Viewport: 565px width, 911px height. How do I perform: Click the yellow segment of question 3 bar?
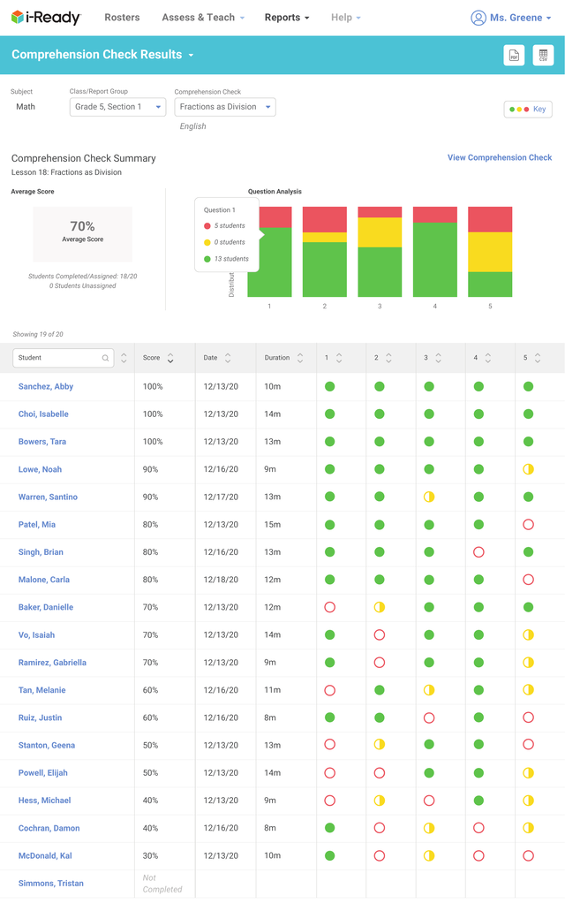[380, 232]
